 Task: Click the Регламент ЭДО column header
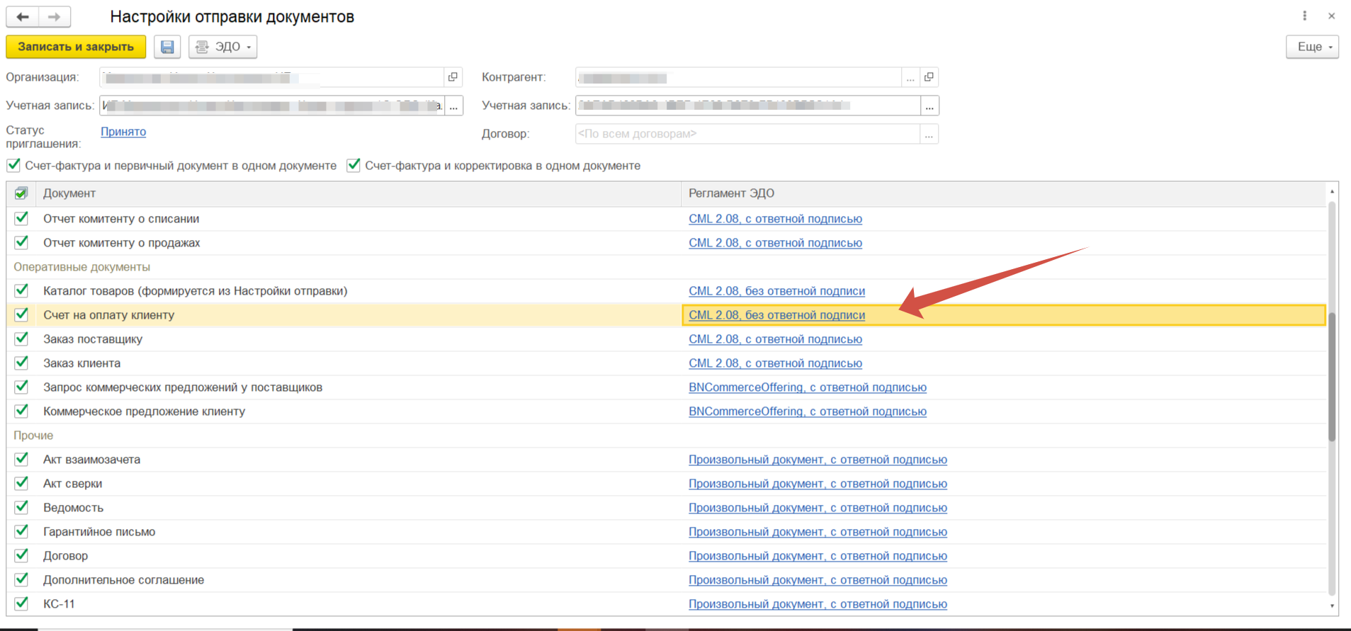[731, 193]
